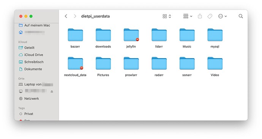Image resolution: width=262 pixels, height=139 pixels.
Task: Click the back navigation arrow
Action: coord(66,16)
